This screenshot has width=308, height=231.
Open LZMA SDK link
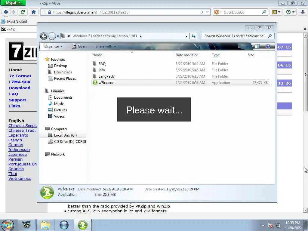pyautogui.click(x=20, y=82)
